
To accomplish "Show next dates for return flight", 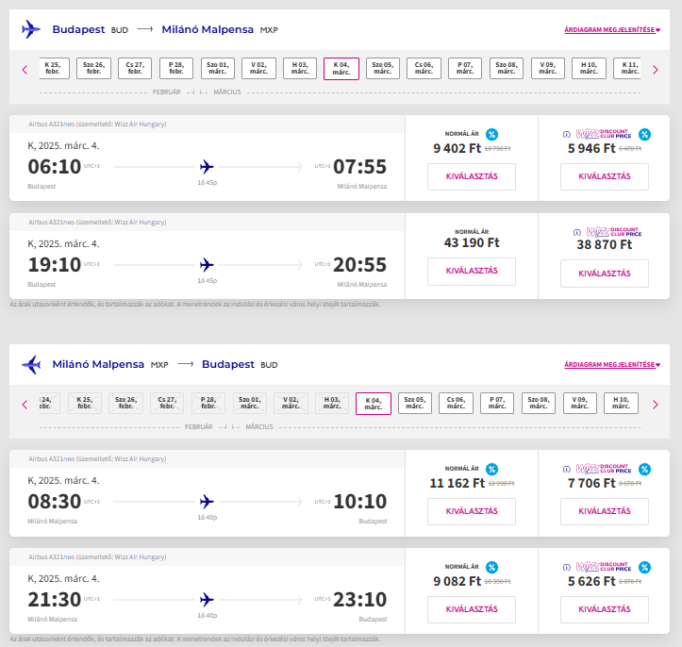I will [x=655, y=404].
